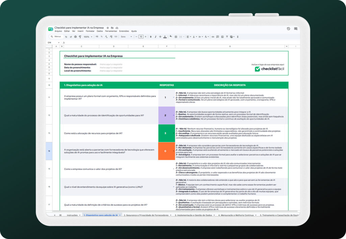Viewport: 346px width, 239px height.
Task: Click the move to folder icon
Action: [112, 28]
